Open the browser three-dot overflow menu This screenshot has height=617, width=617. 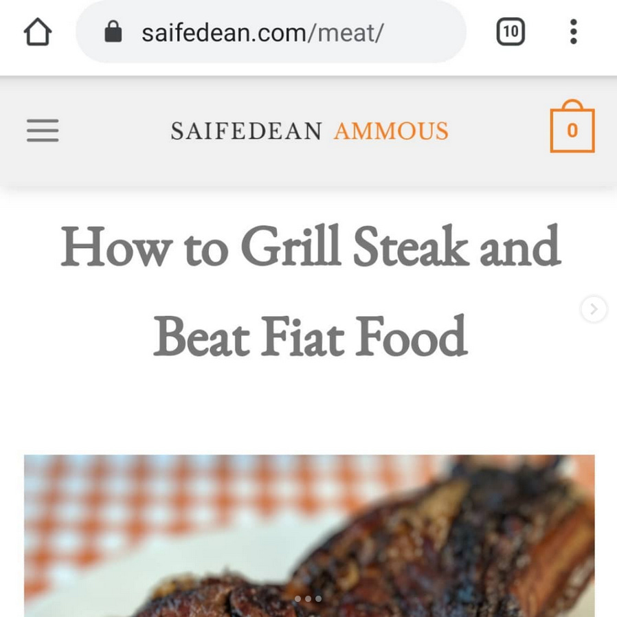tap(573, 32)
